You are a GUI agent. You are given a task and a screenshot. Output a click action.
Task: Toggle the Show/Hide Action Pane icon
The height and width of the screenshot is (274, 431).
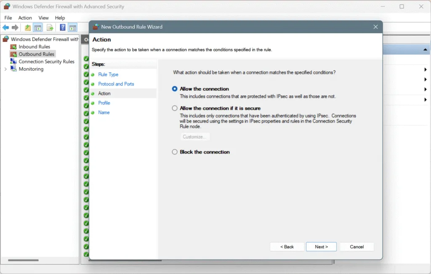point(73,28)
